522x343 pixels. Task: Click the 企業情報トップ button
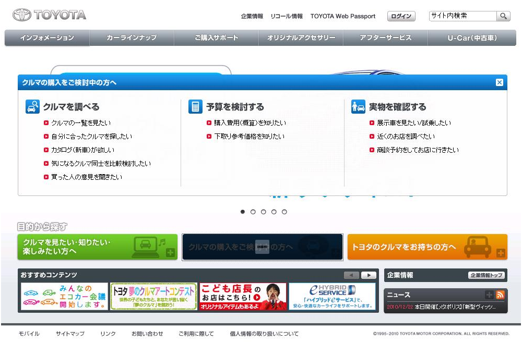[487, 275]
